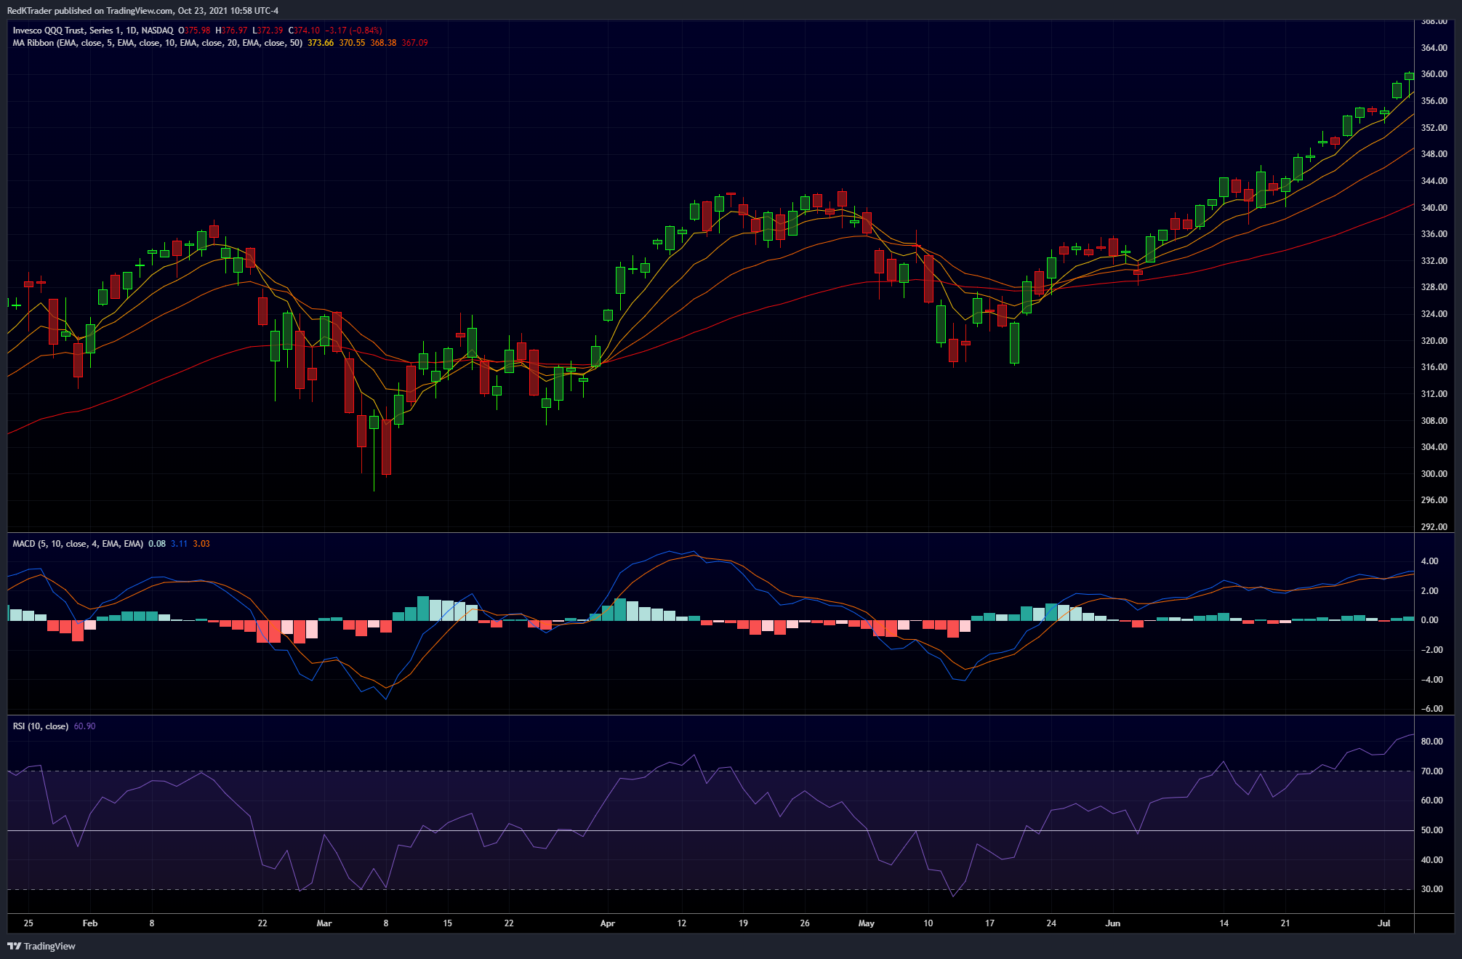The width and height of the screenshot is (1462, 959).
Task: Click the 304.00 price axis label
Action: coord(1434,447)
